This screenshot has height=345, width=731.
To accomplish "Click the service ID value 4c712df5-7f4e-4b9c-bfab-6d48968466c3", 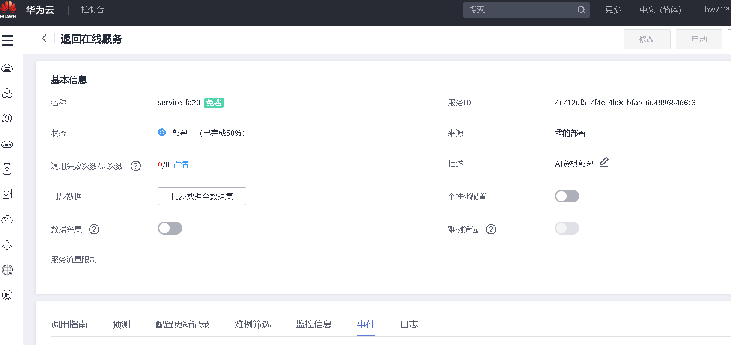I will pos(625,103).
